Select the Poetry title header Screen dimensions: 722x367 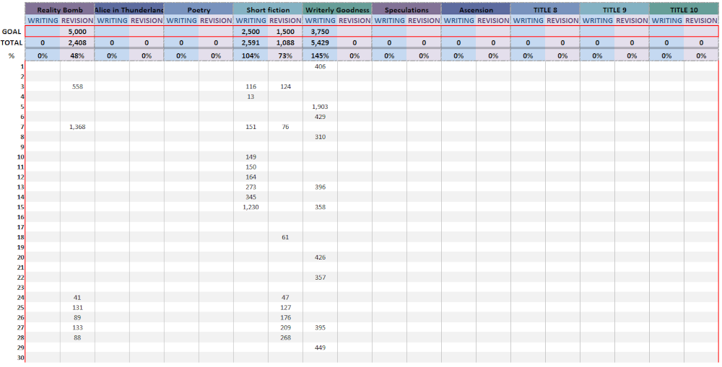tap(199, 10)
